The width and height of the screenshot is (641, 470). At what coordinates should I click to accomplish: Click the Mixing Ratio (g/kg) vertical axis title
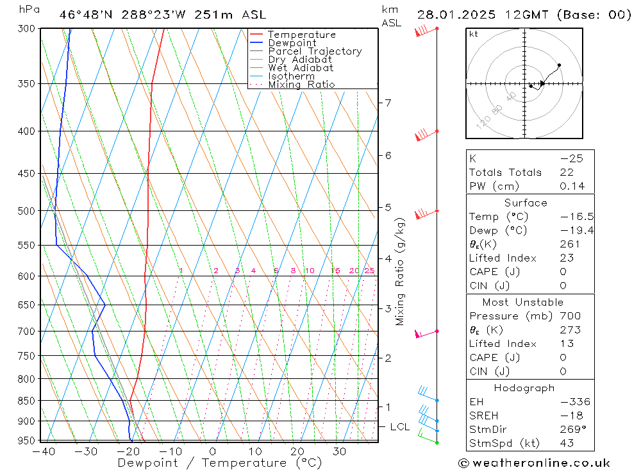click(x=400, y=272)
